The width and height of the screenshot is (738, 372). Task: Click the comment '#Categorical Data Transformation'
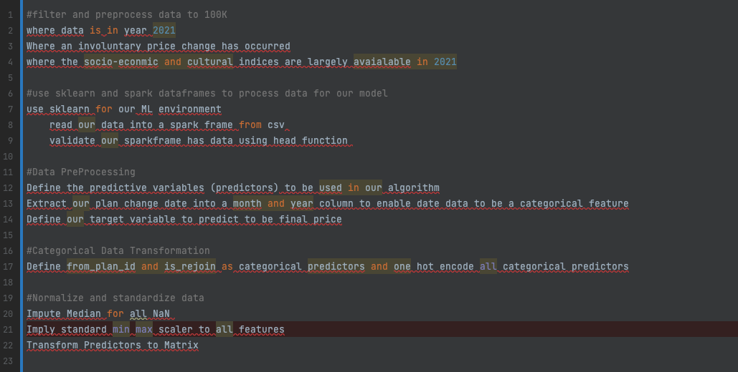tap(118, 251)
